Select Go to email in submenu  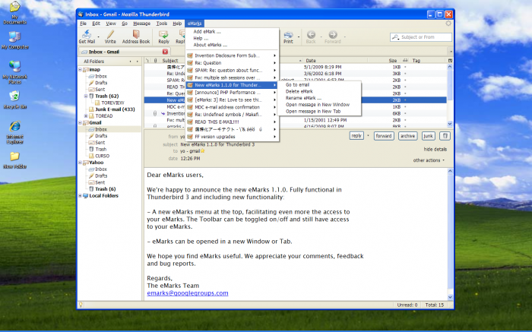click(x=298, y=85)
